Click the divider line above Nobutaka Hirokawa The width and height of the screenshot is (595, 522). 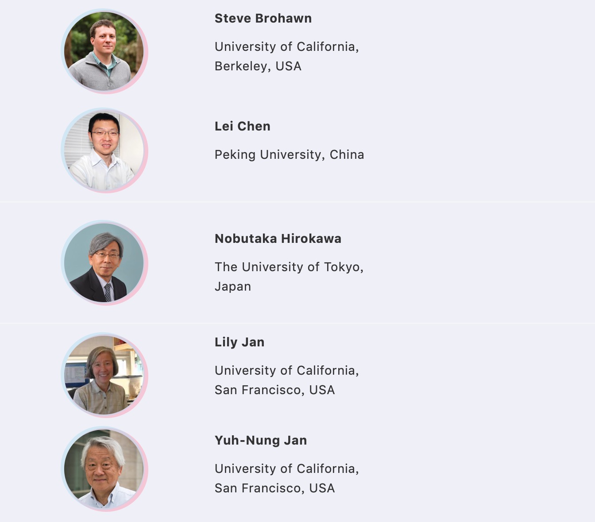coord(297,202)
